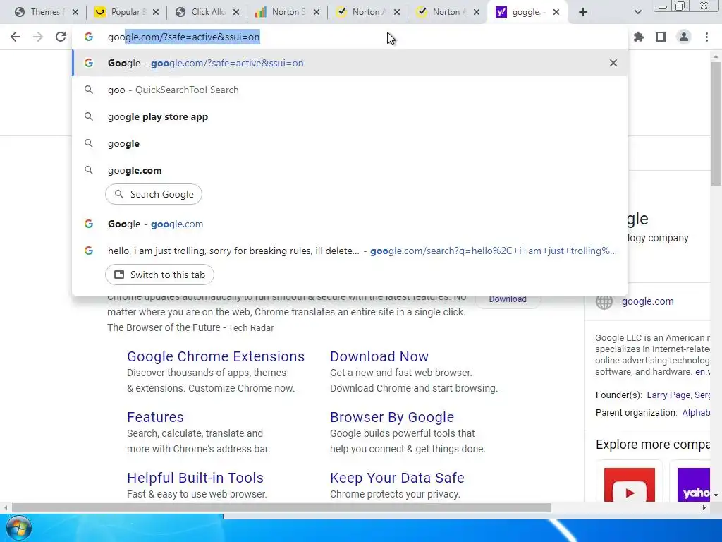
Task: Close the Popular tab
Action: click(156, 12)
